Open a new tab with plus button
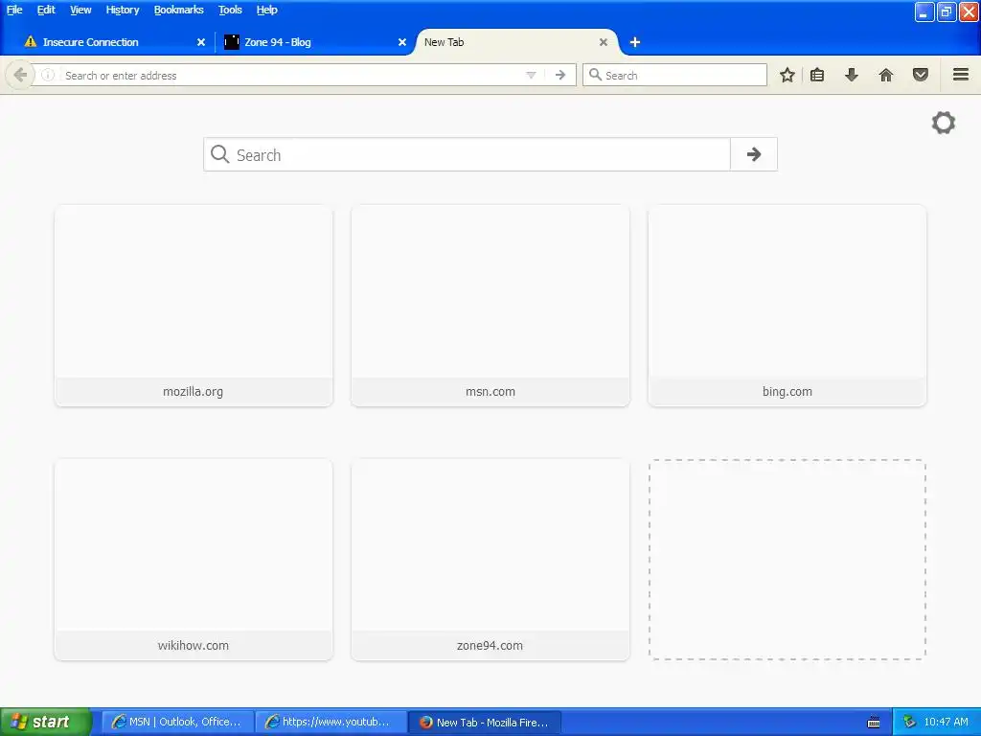Image resolution: width=981 pixels, height=736 pixels. coord(635,42)
